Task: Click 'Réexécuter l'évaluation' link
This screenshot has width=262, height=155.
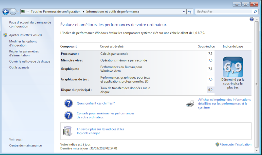Action: (235, 145)
